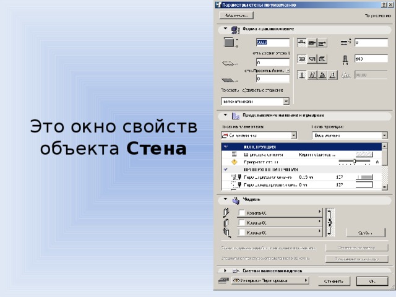Screen dimensions: 396x297
Task: Click the reference line offset icon
Action: point(346,42)
